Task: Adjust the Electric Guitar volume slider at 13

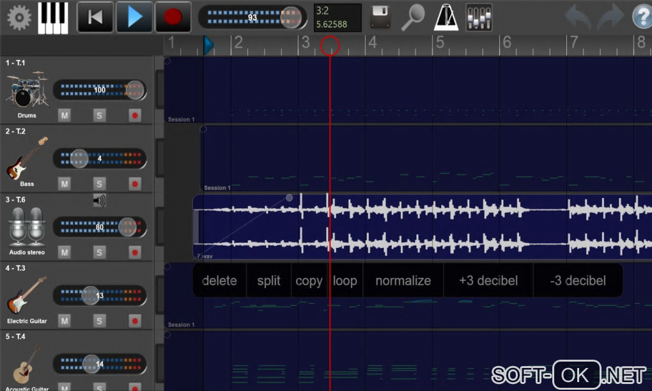Action: (100, 295)
